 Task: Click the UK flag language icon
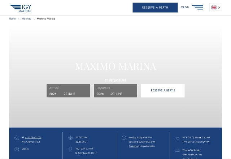pyautogui.click(x=214, y=7)
